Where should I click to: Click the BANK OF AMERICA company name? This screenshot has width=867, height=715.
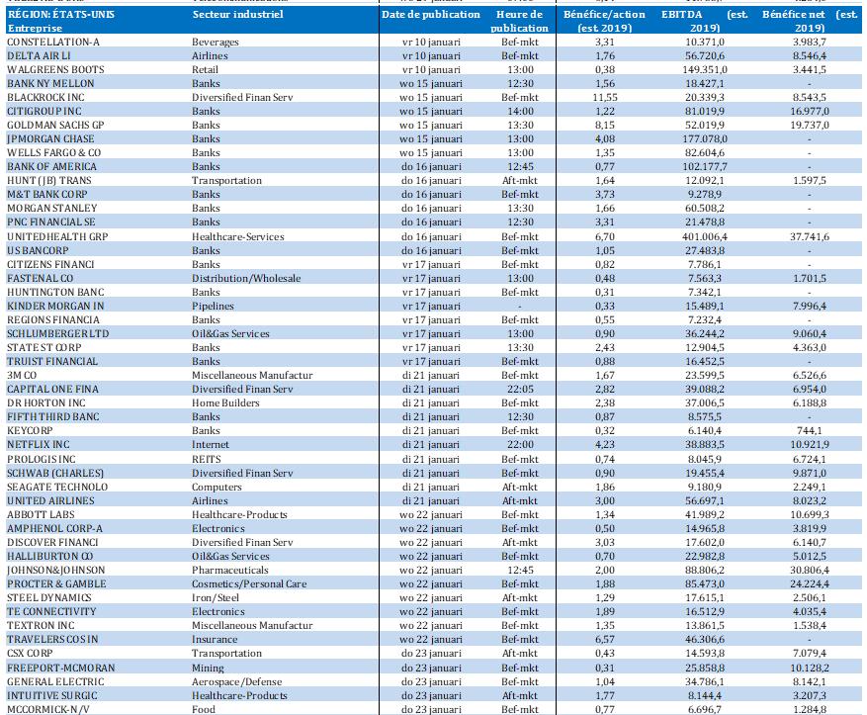(51, 166)
